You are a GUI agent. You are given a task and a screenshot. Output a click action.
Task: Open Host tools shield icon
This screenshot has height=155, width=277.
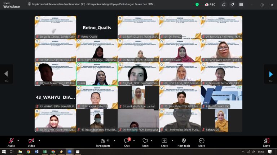pyautogui.click(x=184, y=142)
